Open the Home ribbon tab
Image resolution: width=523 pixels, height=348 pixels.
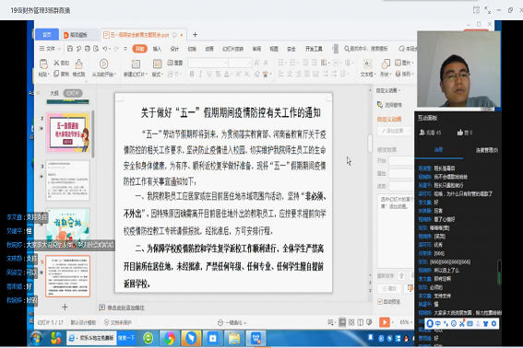coord(140,49)
